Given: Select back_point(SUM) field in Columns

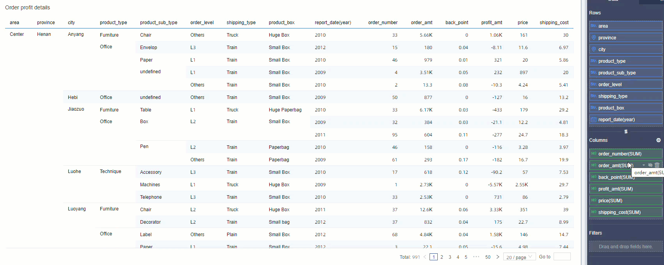Looking at the screenshot, I should [626, 177].
